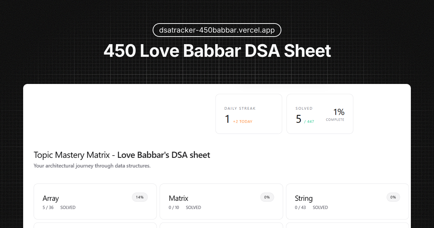
Task: Click the 0% badge on Matrix
Action: point(267,197)
